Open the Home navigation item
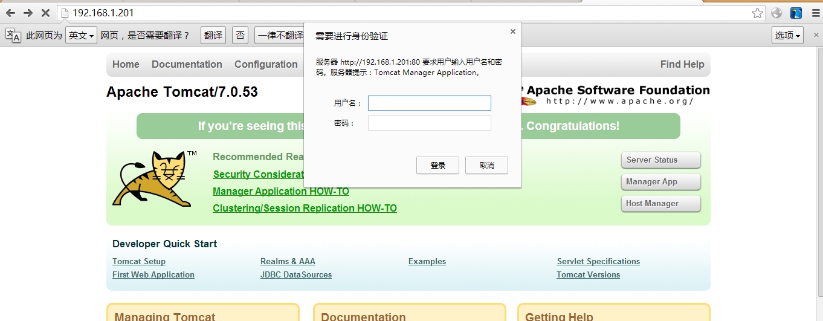 click(126, 65)
